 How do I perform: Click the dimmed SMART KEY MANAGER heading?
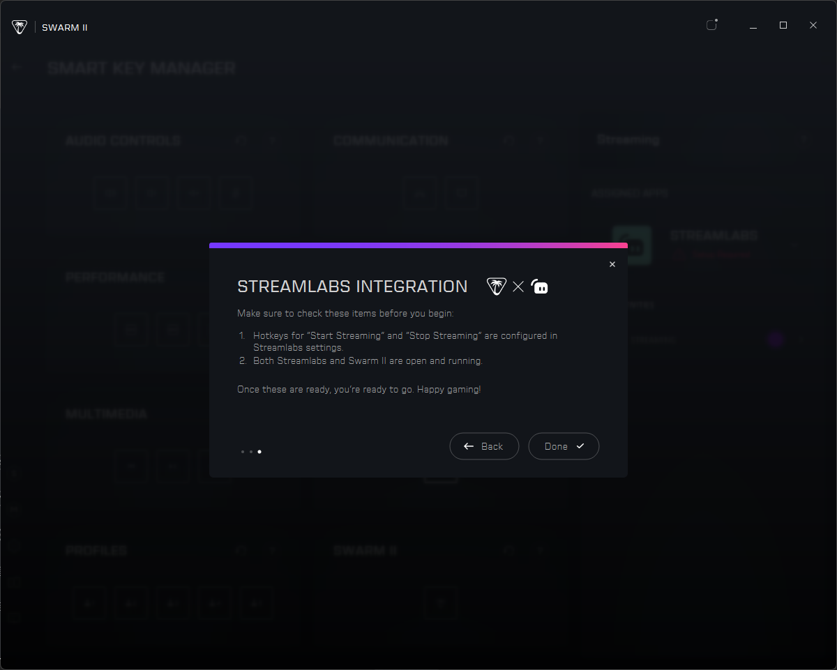142,68
